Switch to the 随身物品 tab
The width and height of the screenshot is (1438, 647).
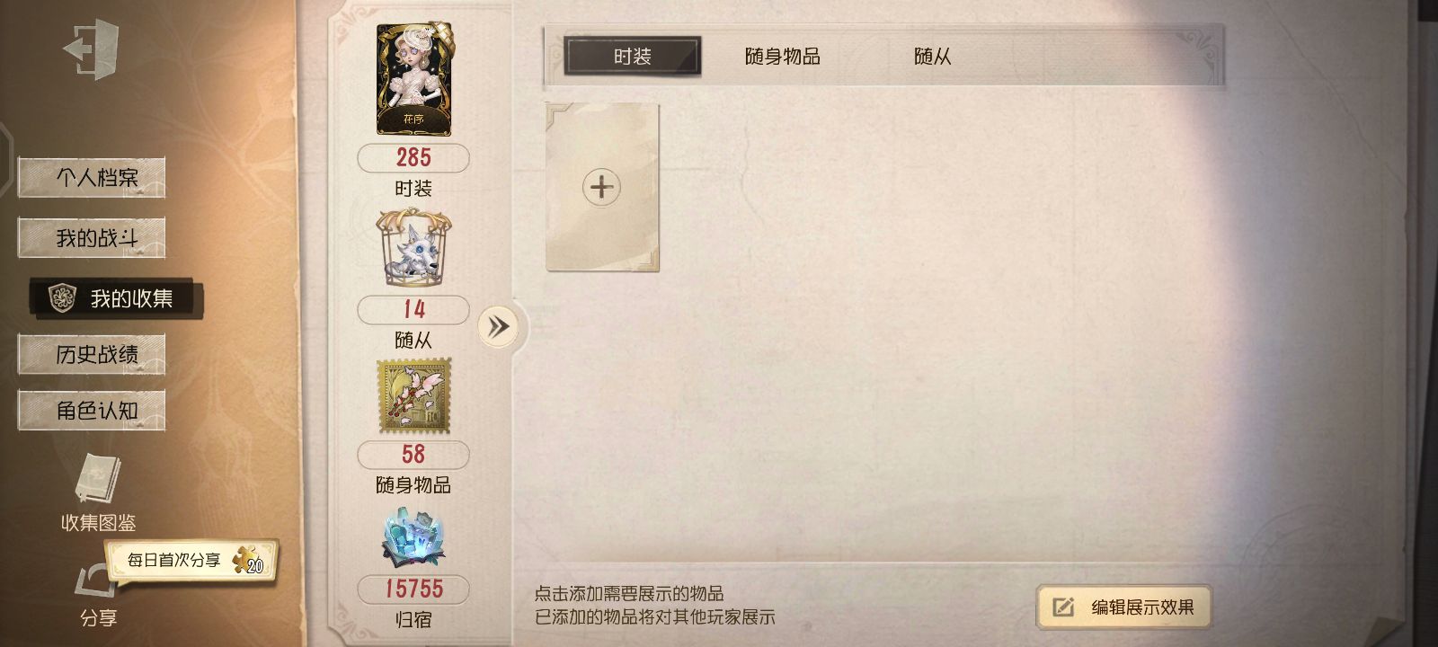pos(782,56)
